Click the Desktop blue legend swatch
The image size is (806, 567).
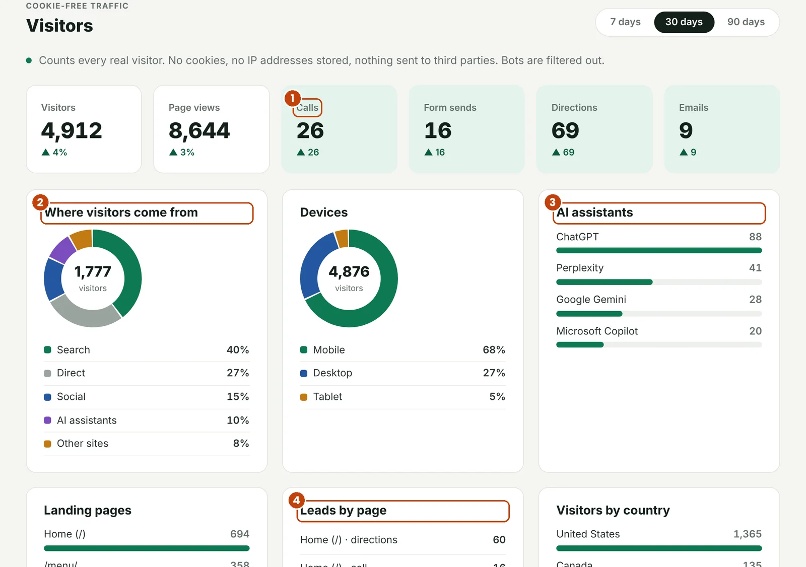click(x=304, y=373)
